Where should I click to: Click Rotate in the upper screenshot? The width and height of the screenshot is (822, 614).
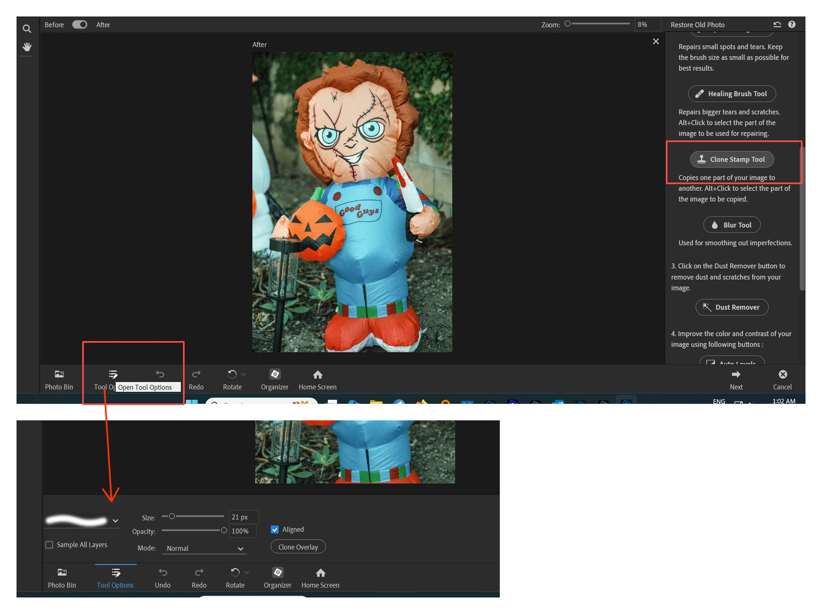click(x=232, y=379)
